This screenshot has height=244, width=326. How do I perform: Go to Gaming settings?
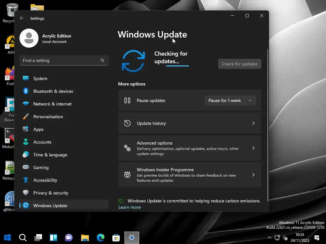(64, 167)
